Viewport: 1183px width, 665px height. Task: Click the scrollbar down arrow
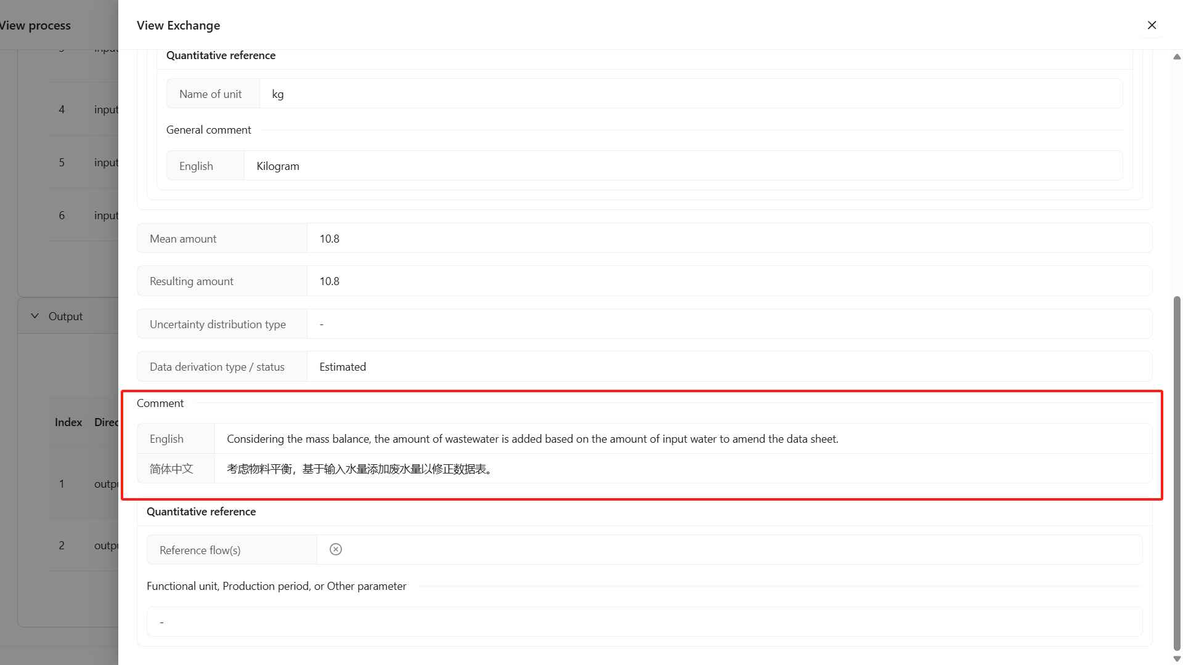1177,659
